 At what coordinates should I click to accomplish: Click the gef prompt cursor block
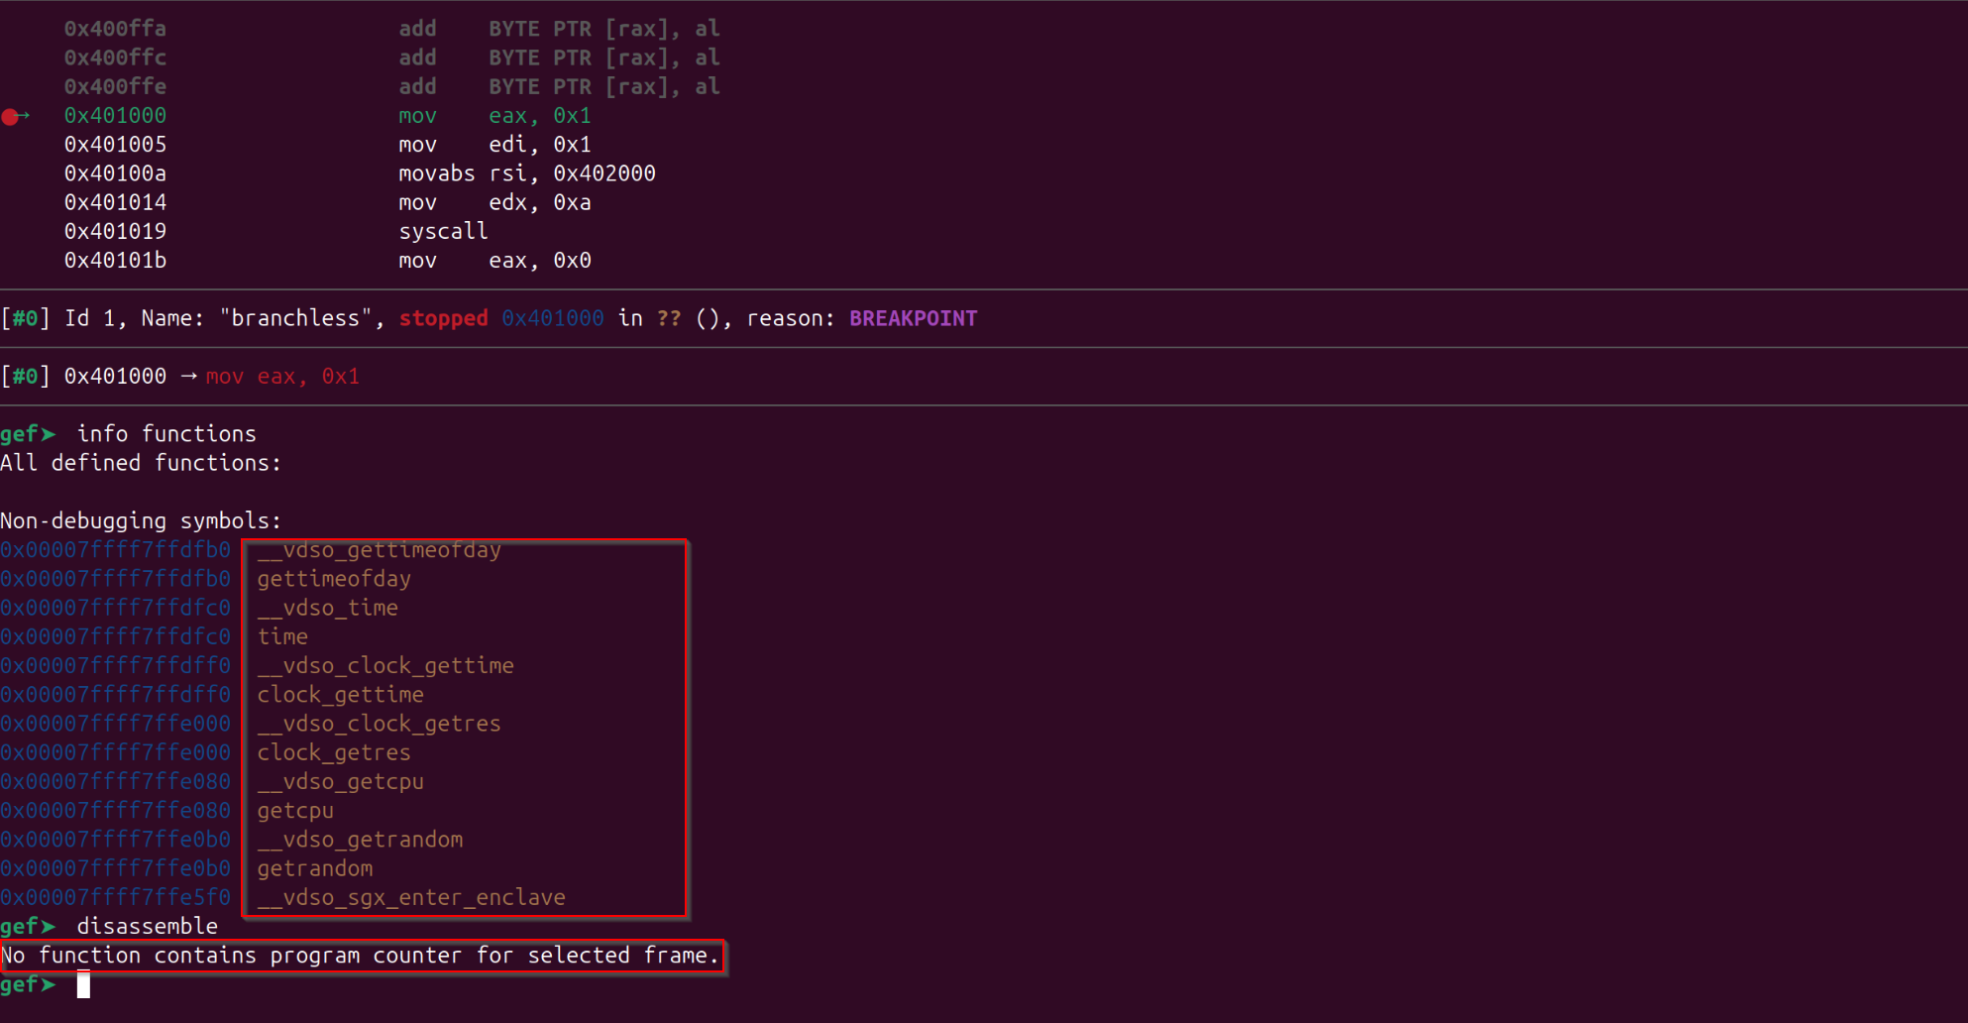[x=83, y=984]
